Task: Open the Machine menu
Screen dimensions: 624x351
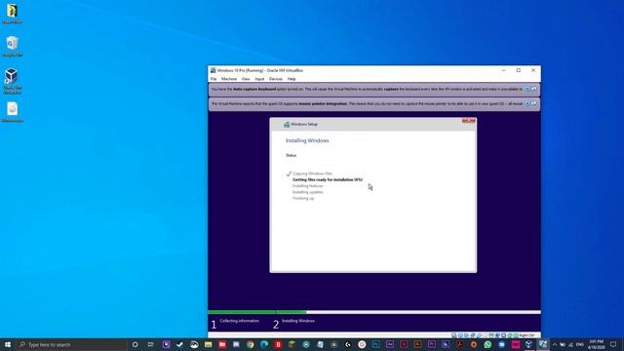Action: 229,79
